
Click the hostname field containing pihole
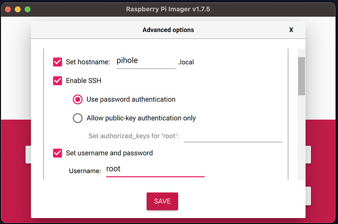tap(145, 61)
